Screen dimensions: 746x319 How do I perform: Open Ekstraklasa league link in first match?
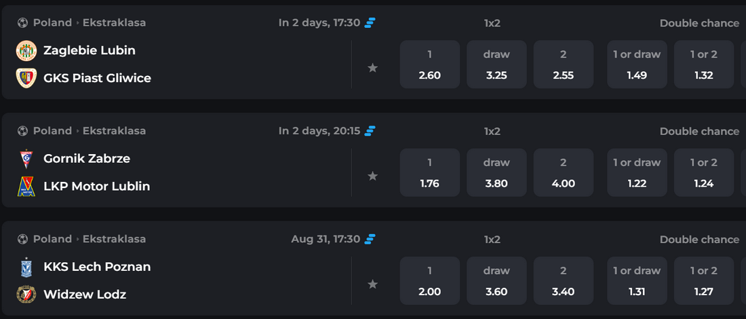pos(114,22)
